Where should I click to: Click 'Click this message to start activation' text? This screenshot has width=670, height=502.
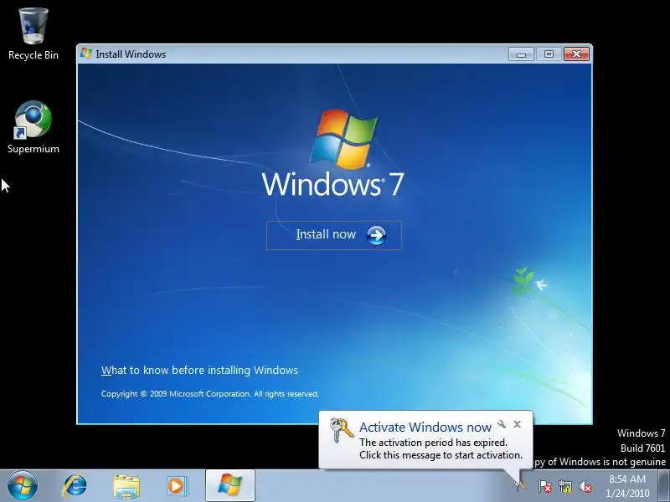tap(441, 455)
